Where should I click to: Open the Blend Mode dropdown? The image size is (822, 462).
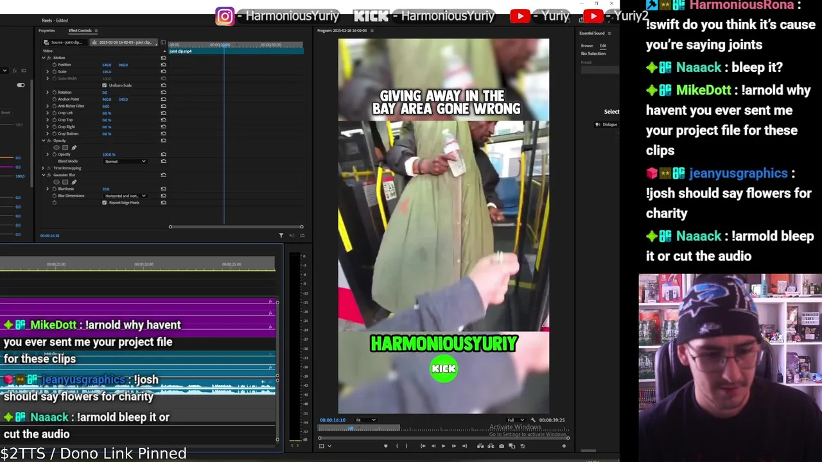coord(125,161)
